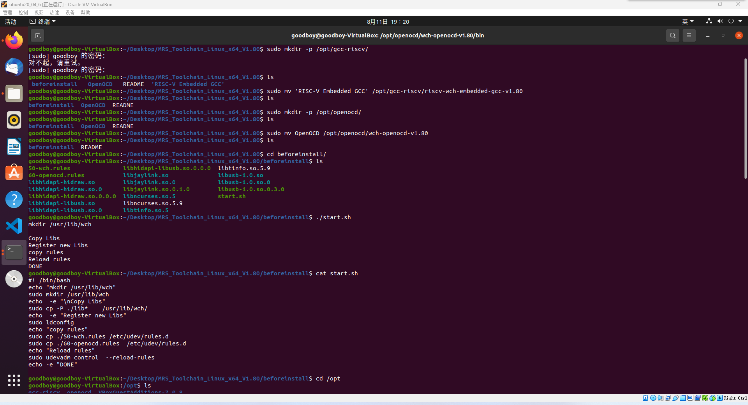Click the mounted disc icon in dock
The width and height of the screenshot is (748, 405).
pyautogui.click(x=14, y=279)
